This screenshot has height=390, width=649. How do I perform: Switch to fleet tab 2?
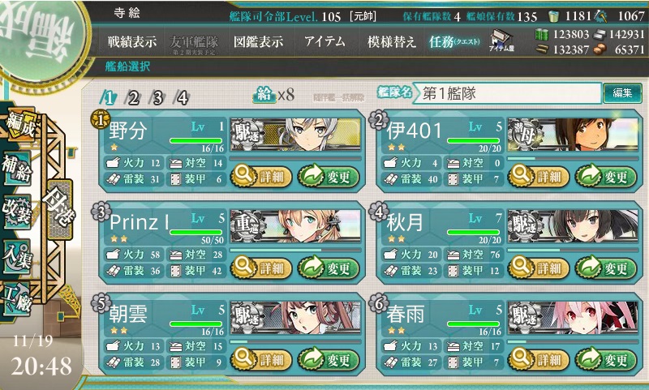(x=133, y=98)
